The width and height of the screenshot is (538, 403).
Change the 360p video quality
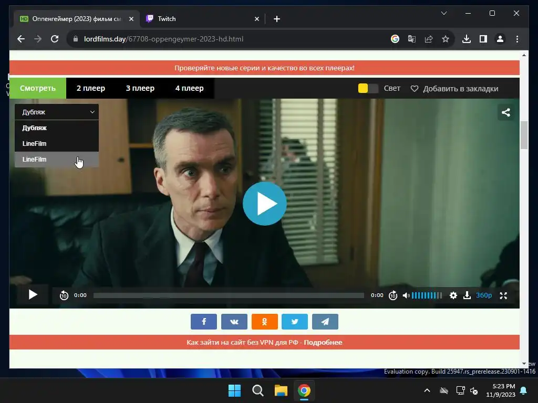click(x=484, y=295)
